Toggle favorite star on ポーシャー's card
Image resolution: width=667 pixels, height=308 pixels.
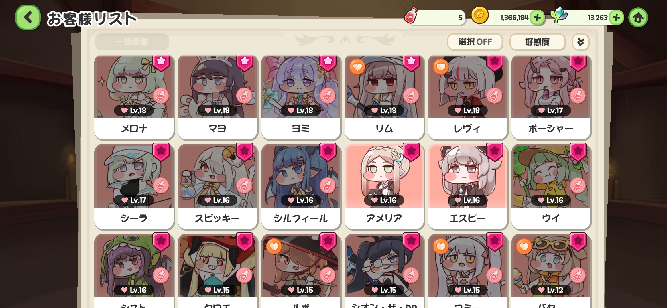point(578,63)
